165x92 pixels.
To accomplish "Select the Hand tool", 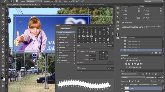I will click(x=3, y=70).
